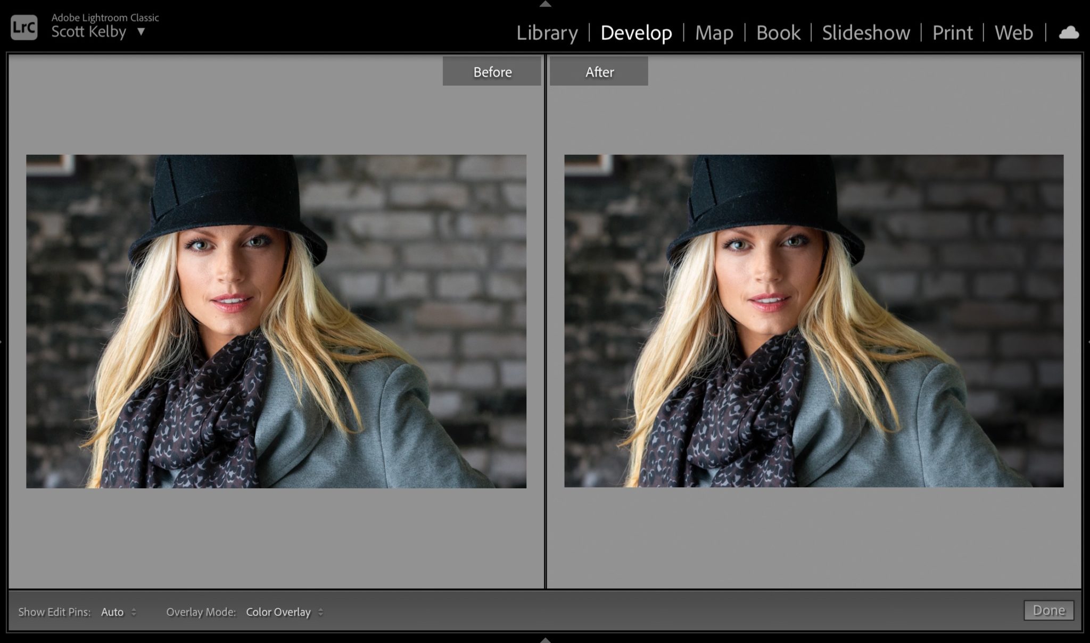Collapse the top panel using the up arrow
Viewport: 1090px width, 643px height.
tap(544, 4)
